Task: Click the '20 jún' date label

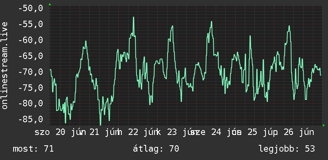Action: tap(71, 132)
